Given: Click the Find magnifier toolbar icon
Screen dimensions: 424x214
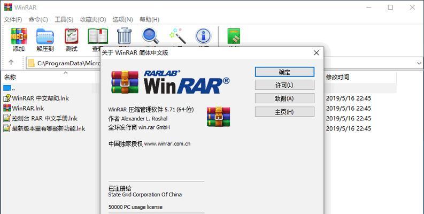Looking at the screenshot, I should [150, 36].
